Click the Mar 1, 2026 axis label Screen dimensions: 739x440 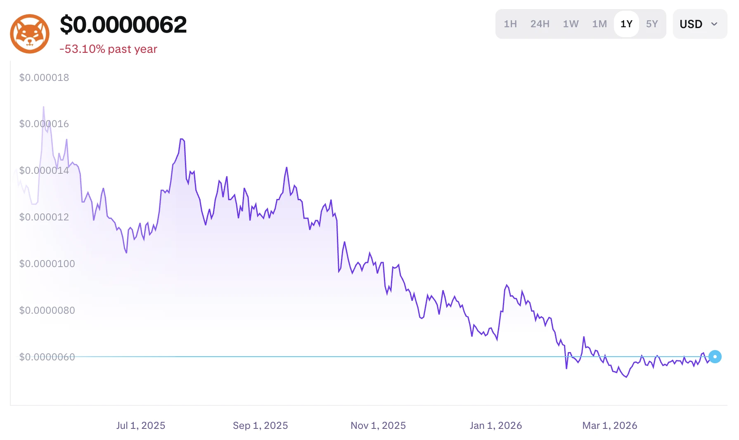coord(609,426)
